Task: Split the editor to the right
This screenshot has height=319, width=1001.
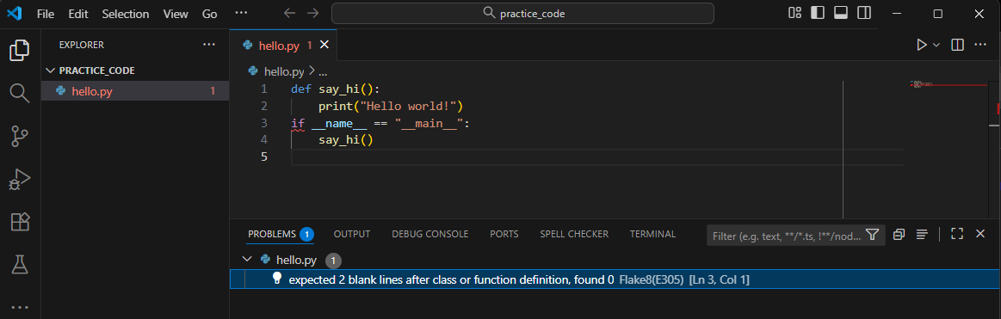Action: [958, 45]
